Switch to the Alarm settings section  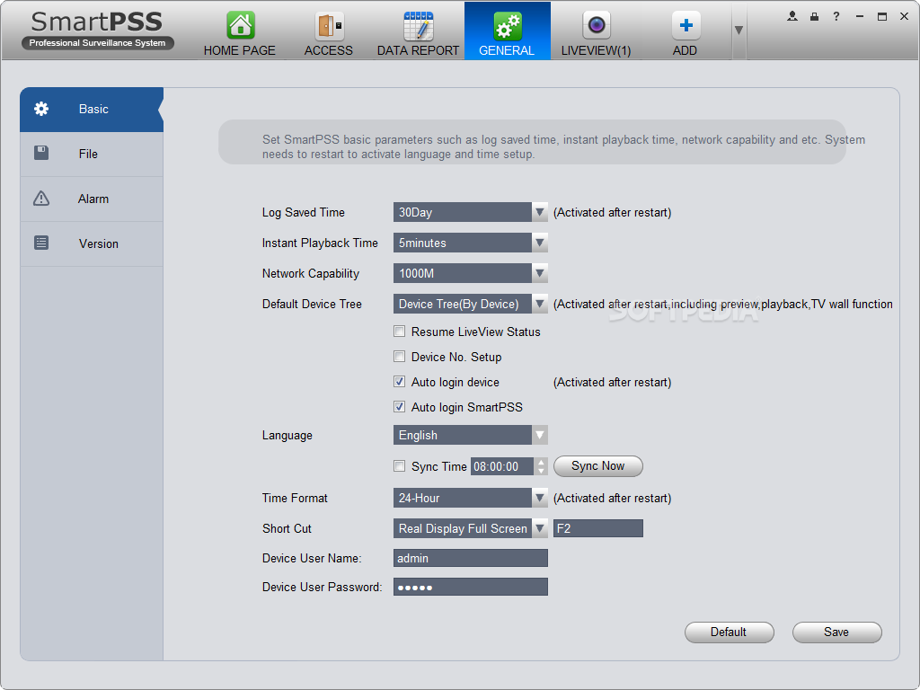pos(92,199)
